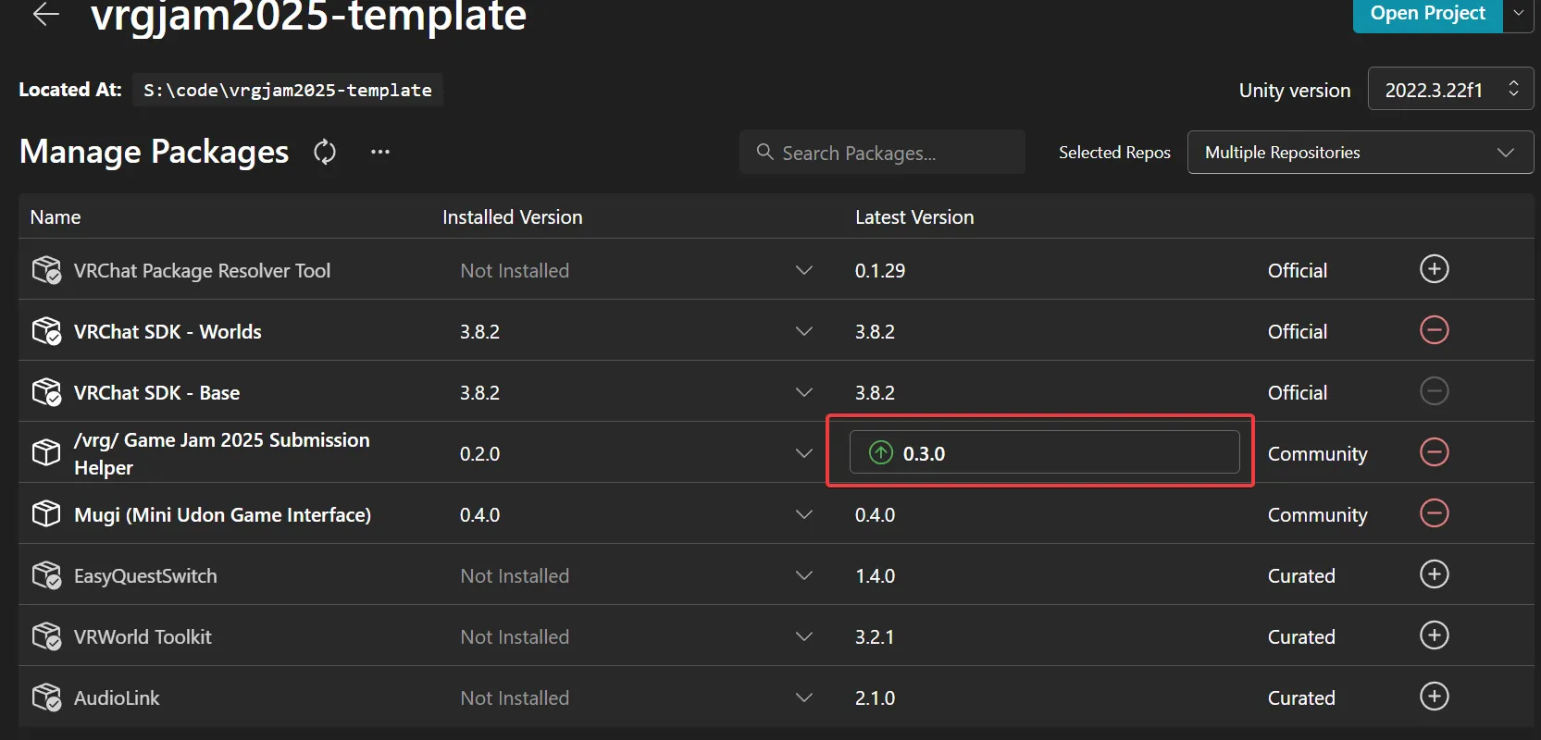Click the Manage Packages heading
The width and height of the screenshot is (1541, 740).
tap(154, 151)
